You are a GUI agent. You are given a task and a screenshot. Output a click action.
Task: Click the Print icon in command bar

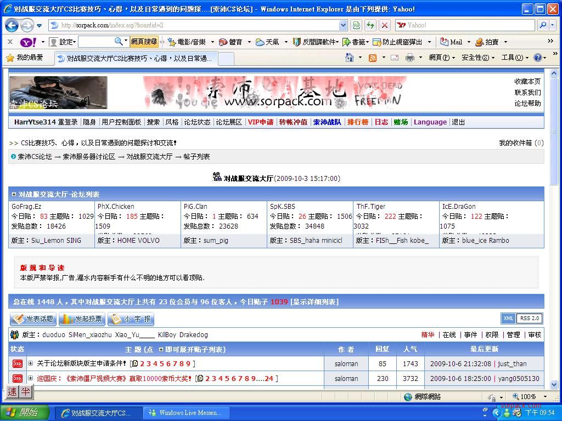click(409, 58)
